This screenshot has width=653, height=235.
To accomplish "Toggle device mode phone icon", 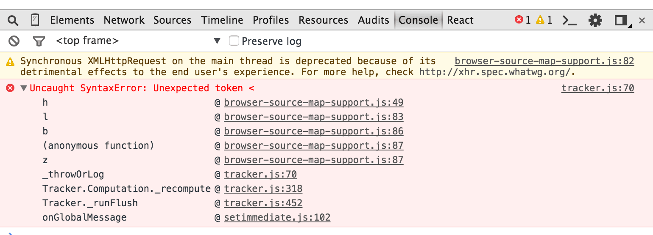I will click(35, 20).
